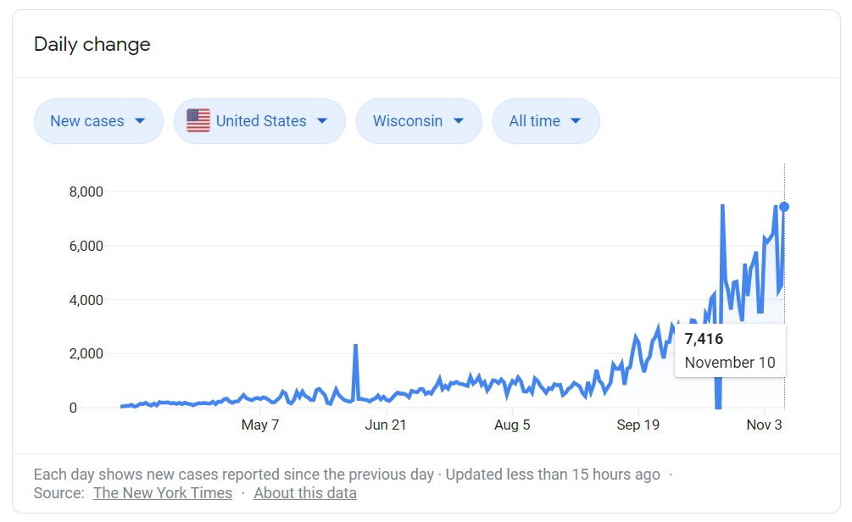Click the Aug 5 axis label
The image size is (852, 522).
point(512,425)
